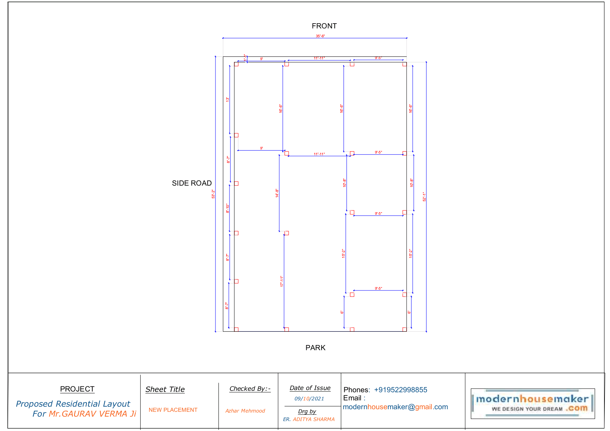The image size is (610, 431).
Task: Click the 'Drg by' heading
Action: click(307, 411)
